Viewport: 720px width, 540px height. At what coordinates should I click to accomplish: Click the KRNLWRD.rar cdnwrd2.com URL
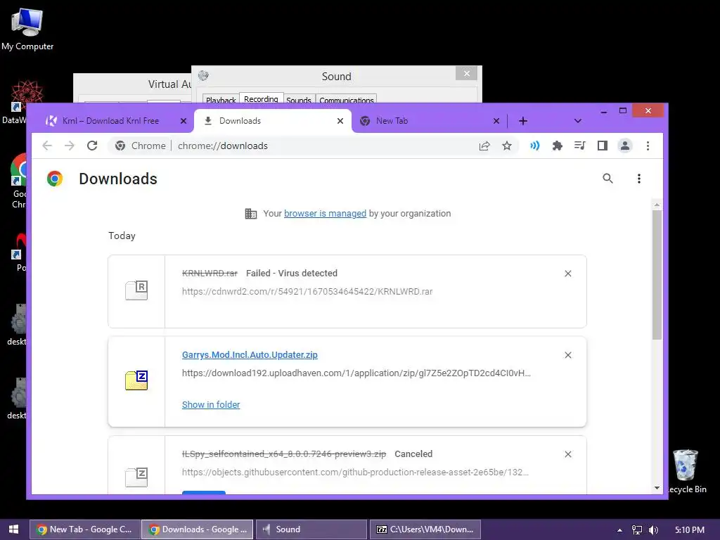[x=307, y=292]
